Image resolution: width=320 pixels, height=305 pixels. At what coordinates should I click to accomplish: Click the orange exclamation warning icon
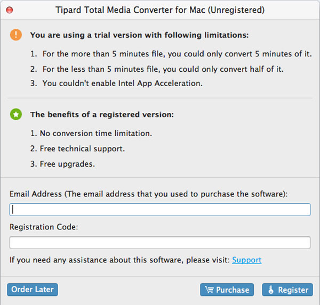(16, 35)
